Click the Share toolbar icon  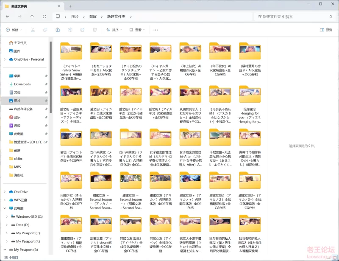pyautogui.click(x=82, y=30)
